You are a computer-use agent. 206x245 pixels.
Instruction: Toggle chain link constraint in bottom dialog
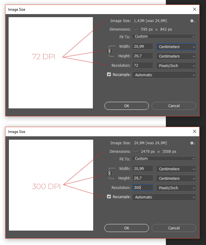point(109,173)
